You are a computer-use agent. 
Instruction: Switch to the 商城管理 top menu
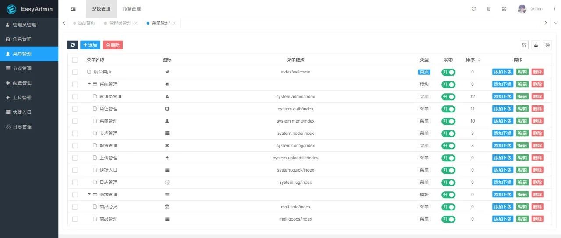point(131,9)
